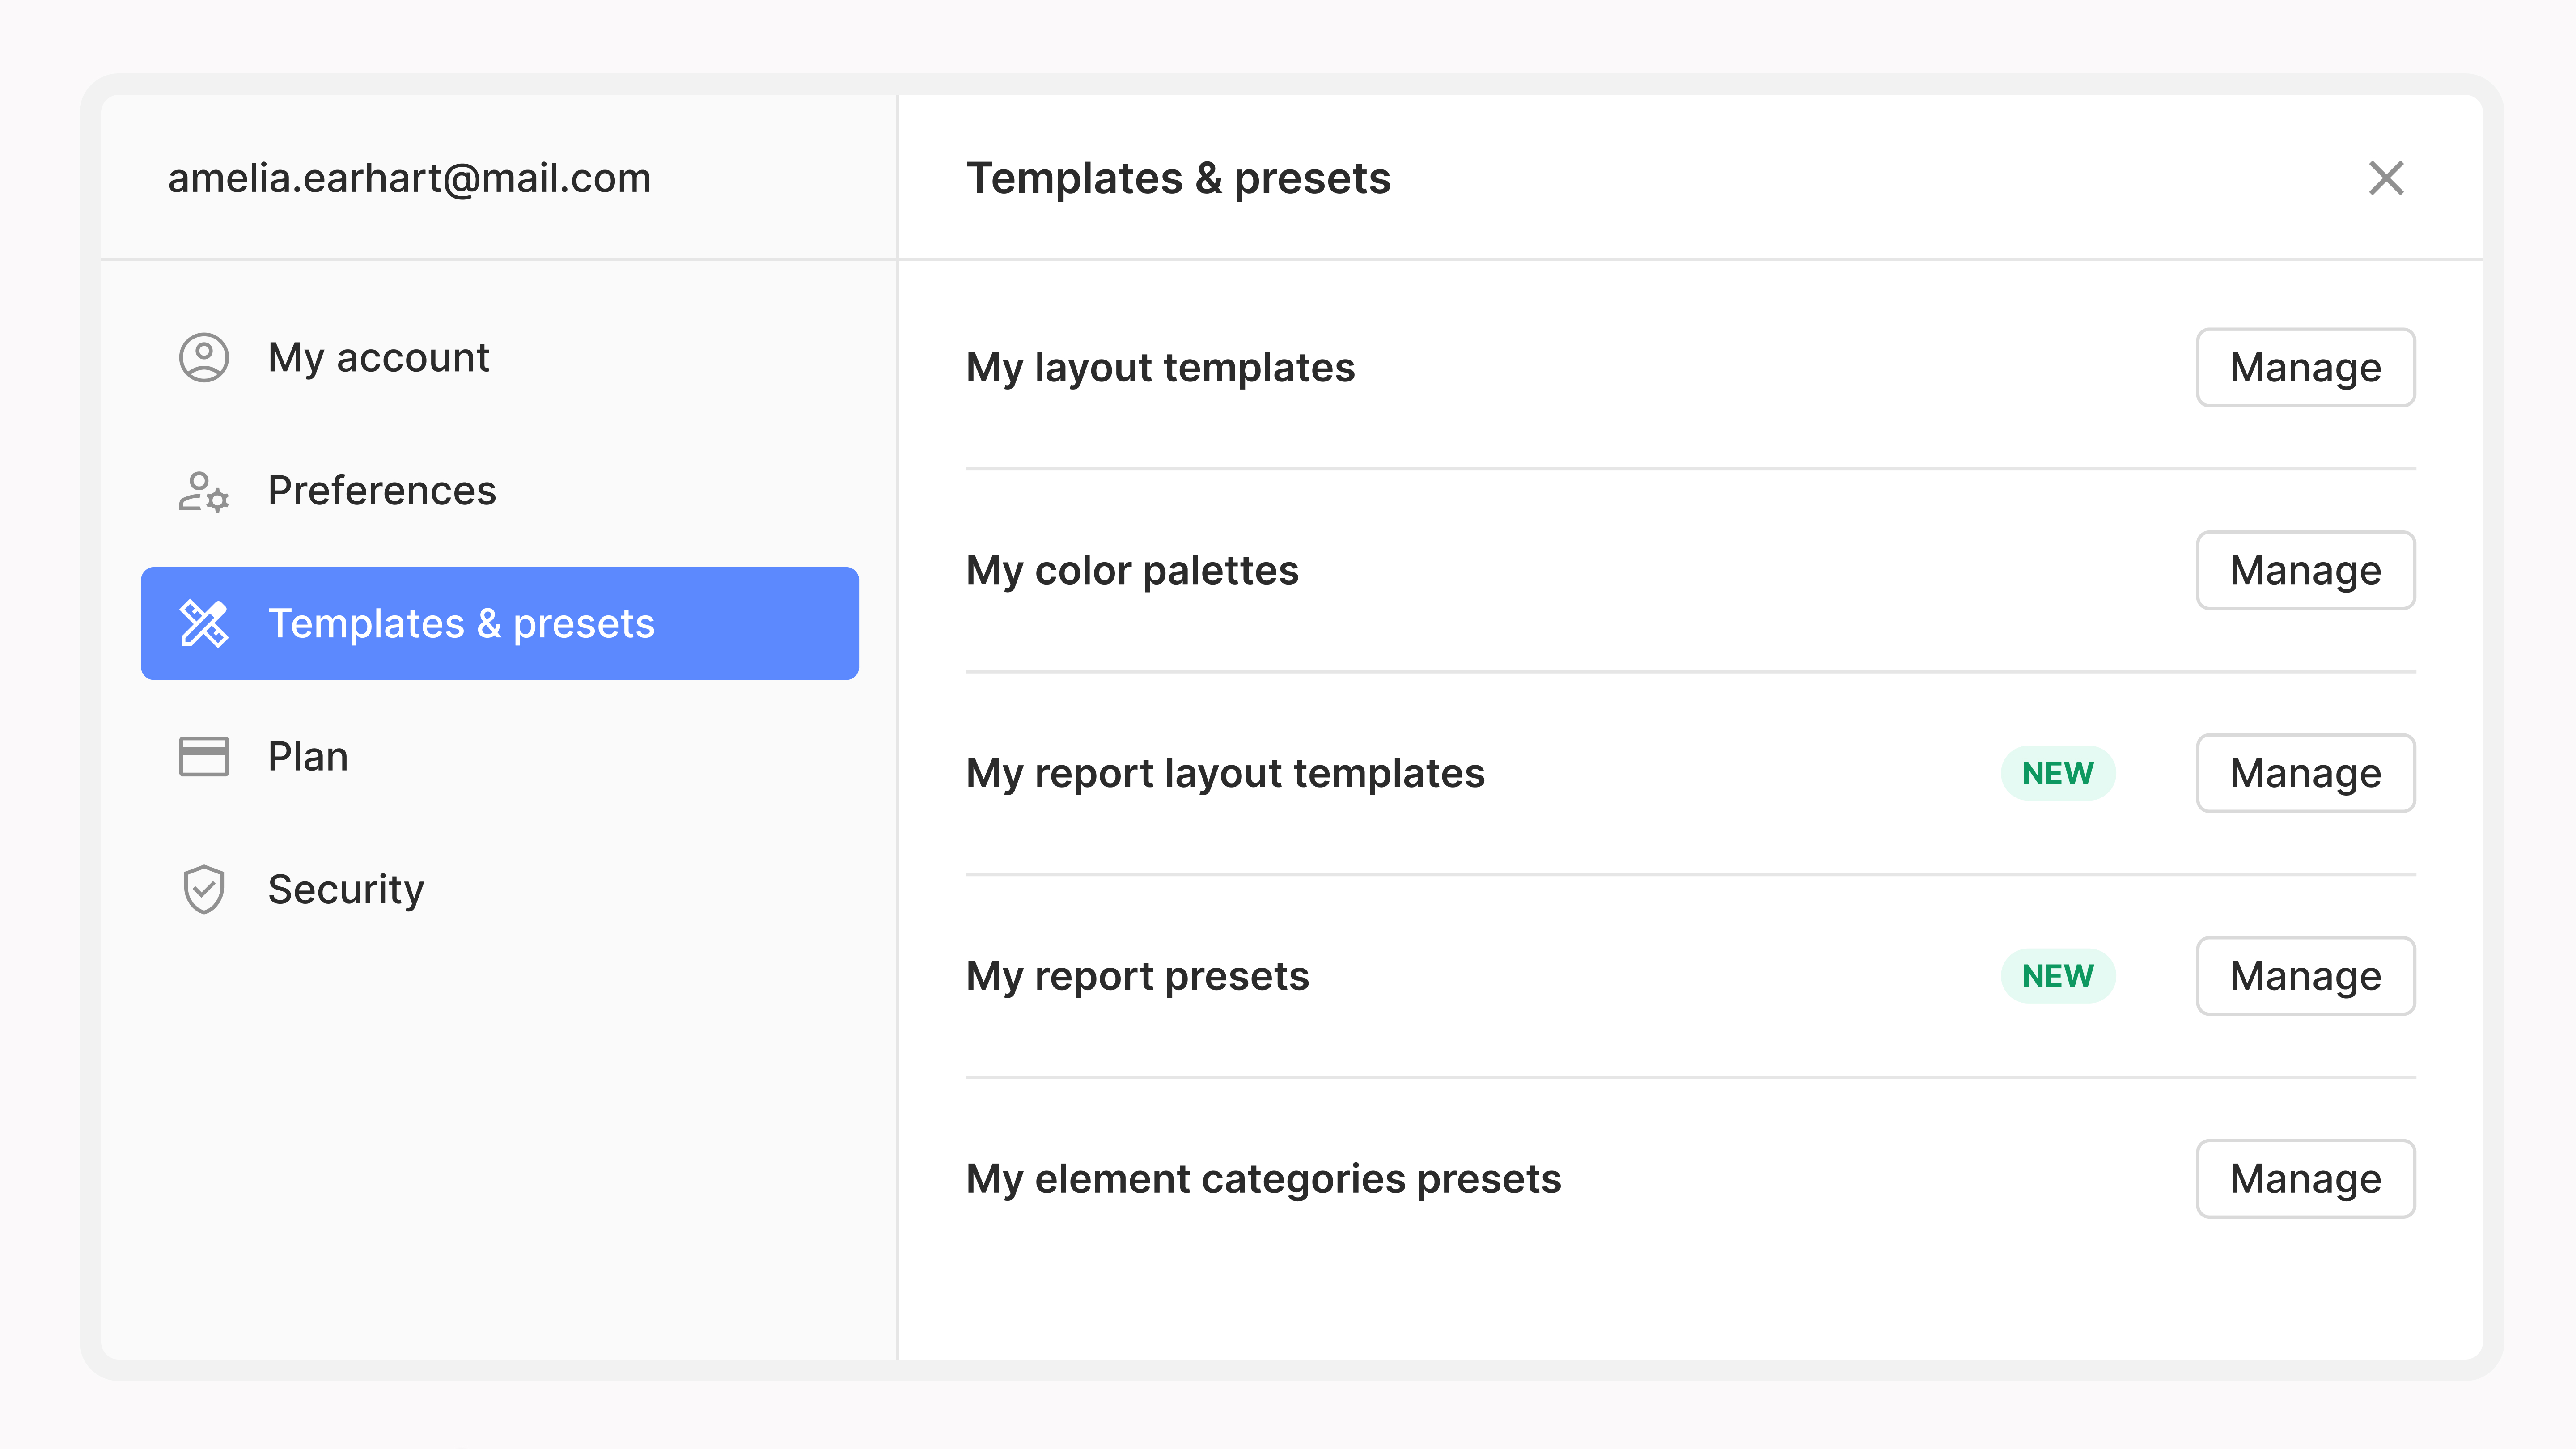The height and width of the screenshot is (1449, 2576).
Task: Click the NEW badge for report presets
Action: [x=2058, y=976]
